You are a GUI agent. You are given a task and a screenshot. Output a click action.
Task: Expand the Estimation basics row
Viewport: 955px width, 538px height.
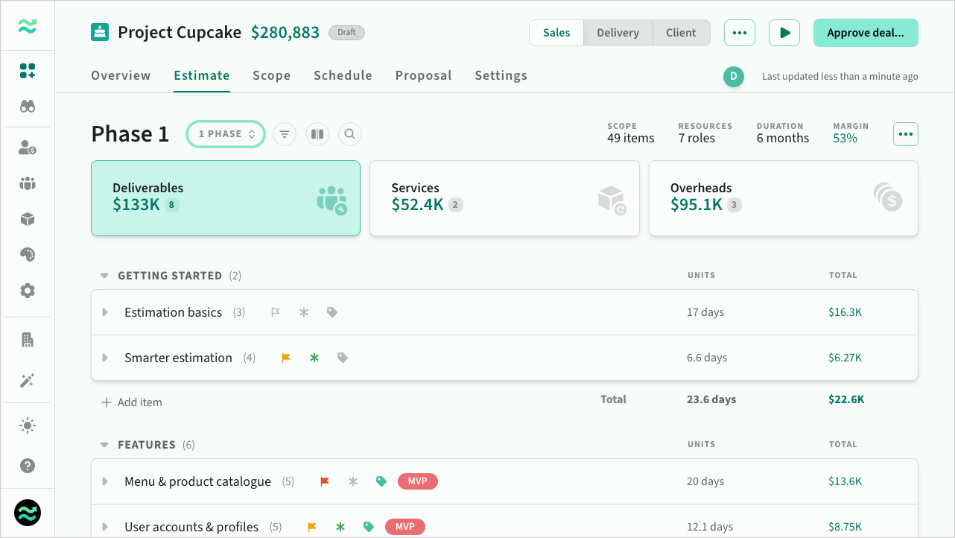[x=105, y=312]
